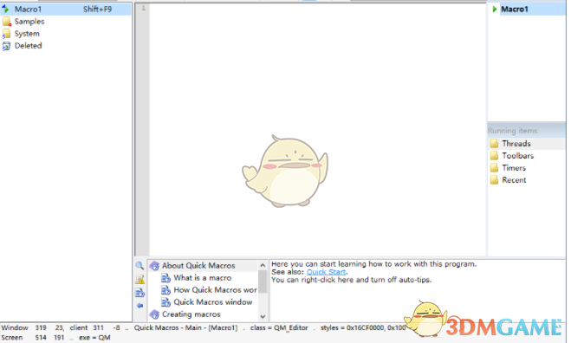
Task: Open How Quick Macros works topic
Action: point(215,290)
